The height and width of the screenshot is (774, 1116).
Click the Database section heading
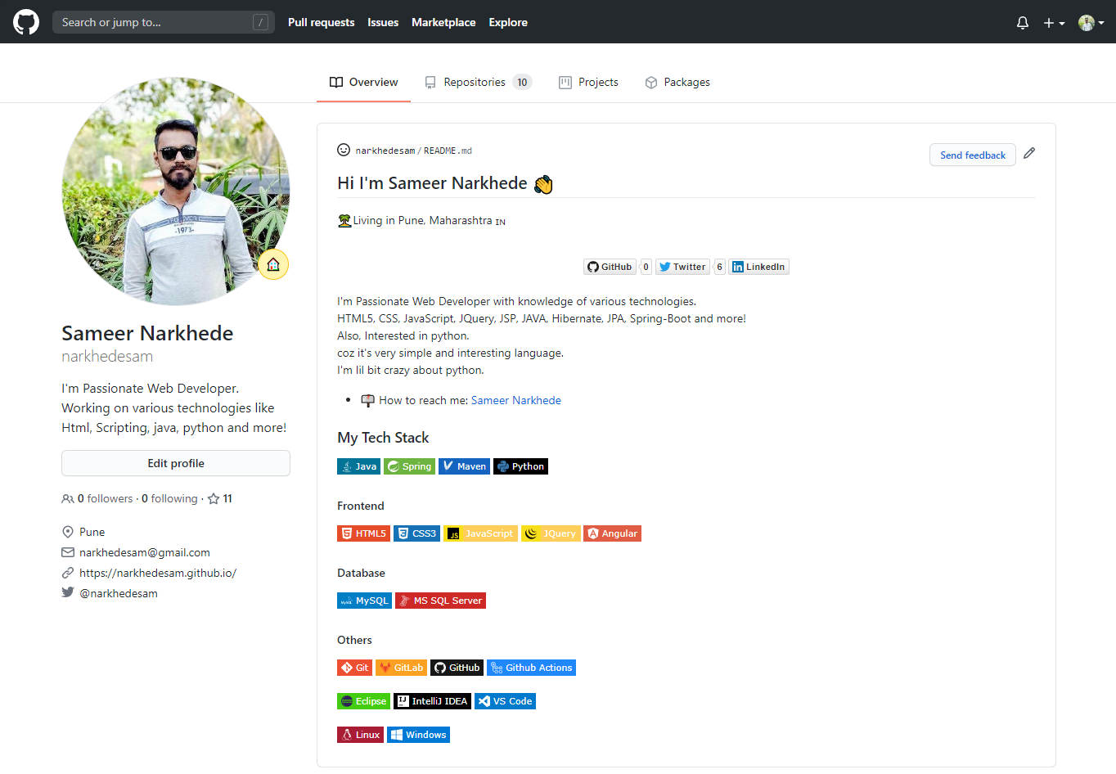click(361, 573)
